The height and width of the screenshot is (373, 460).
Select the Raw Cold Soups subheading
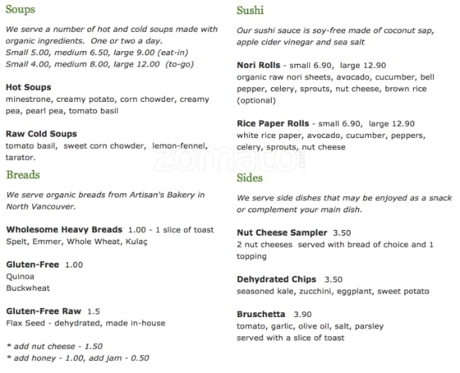coord(41,134)
